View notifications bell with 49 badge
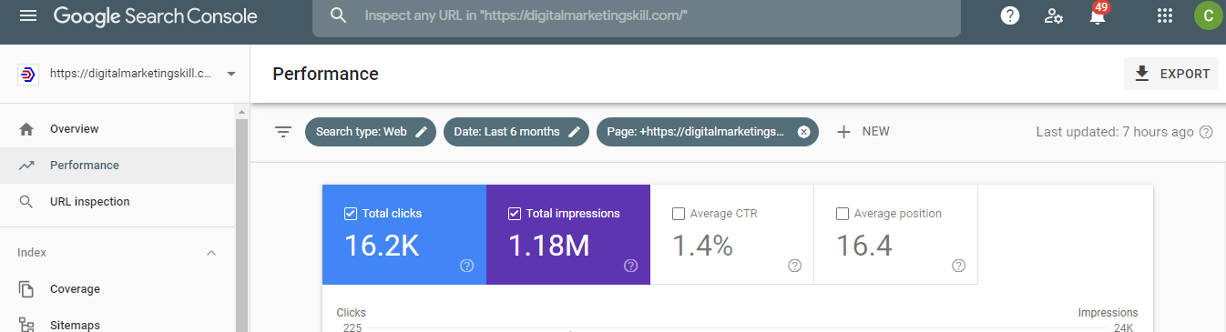Image resolution: width=1226 pixels, height=332 pixels. (1098, 15)
